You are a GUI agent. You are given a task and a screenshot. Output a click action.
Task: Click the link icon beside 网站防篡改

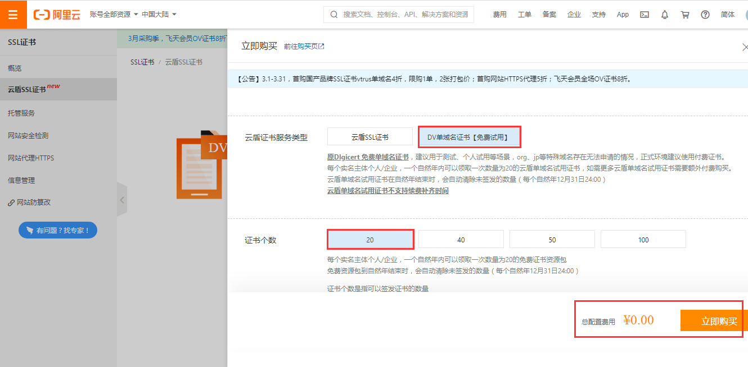(11, 203)
